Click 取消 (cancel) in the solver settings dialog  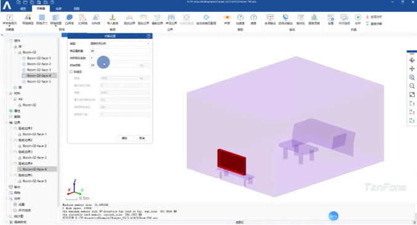(x=142, y=138)
